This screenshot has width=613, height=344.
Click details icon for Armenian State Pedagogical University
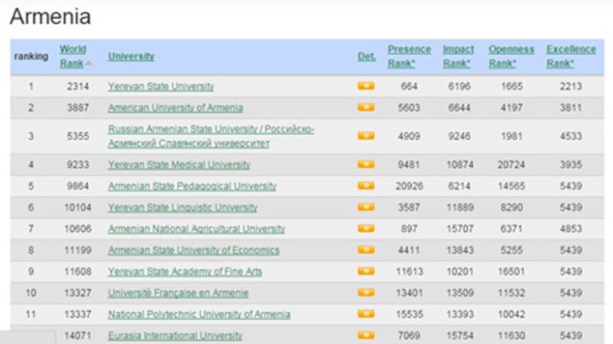(366, 186)
